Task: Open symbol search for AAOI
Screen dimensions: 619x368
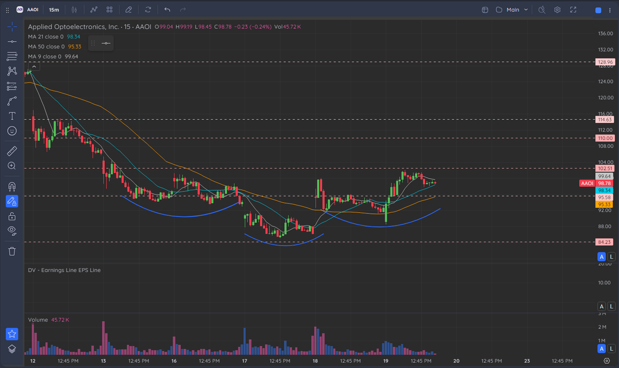Action: pyautogui.click(x=27, y=10)
